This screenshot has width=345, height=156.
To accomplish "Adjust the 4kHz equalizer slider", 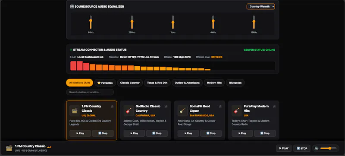I will pyautogui.click(x=213, y=22).
